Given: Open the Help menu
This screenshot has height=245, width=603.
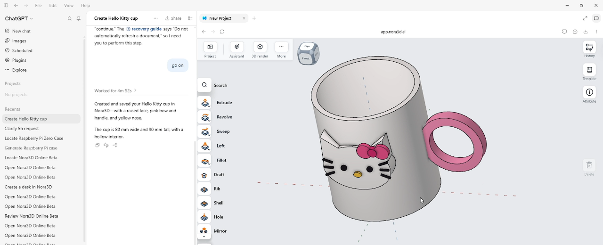Looking at the screenshot, I should coord(85,6).
